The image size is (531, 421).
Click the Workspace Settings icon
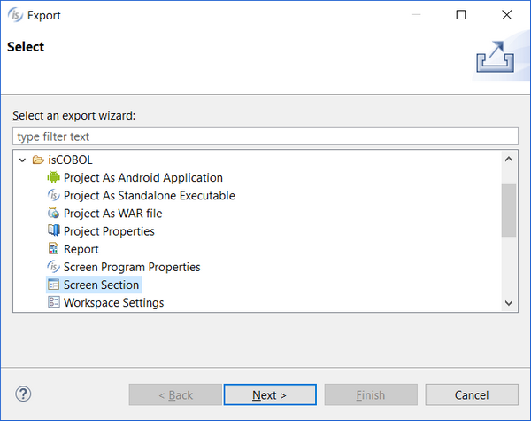click(x=53, y=302)
